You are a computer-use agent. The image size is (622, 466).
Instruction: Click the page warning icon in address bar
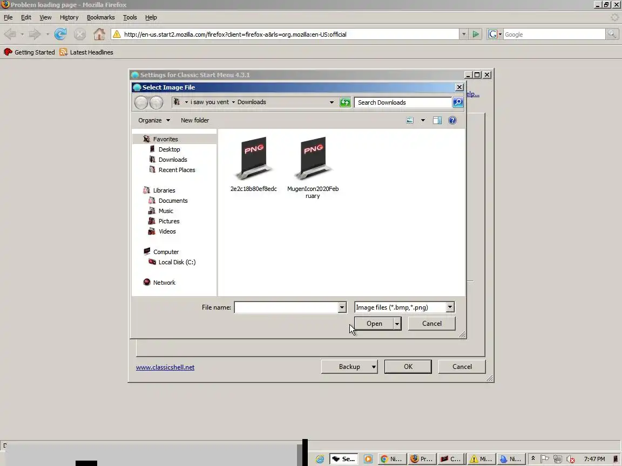[x=117, y=34]
